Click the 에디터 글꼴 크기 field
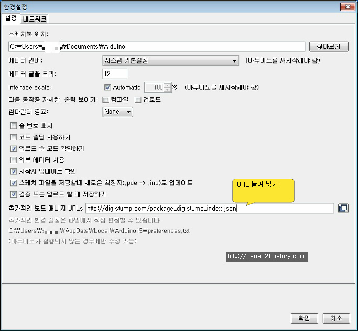This screenshot has height=331, width=358. [115, 74]
